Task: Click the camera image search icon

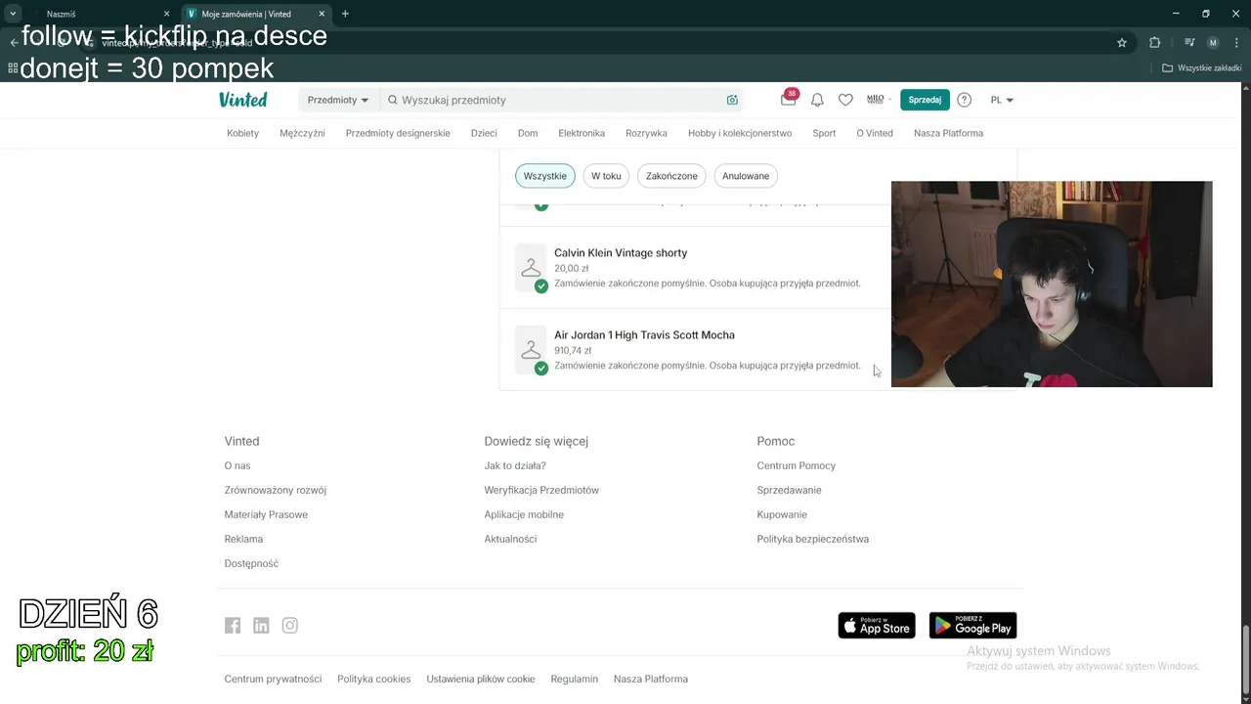Action: click(732, 100)
